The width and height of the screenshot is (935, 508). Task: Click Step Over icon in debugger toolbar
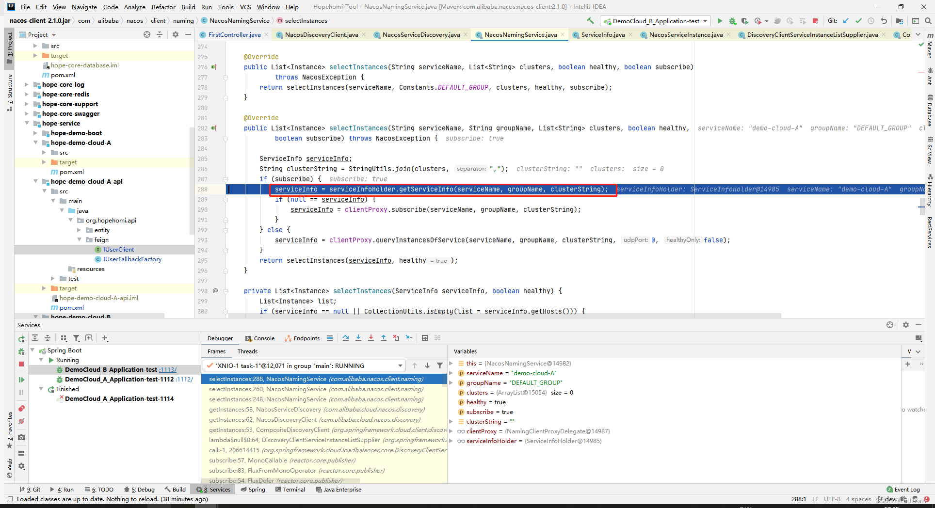coord(346,338)
